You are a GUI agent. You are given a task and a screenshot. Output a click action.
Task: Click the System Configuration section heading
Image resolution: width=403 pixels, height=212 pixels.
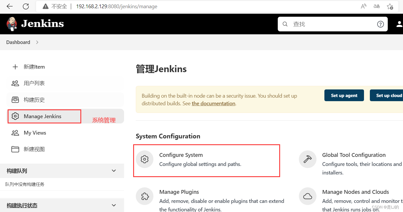[168, 136]
